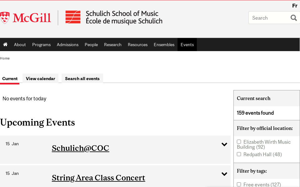Click the home icon in the navigation bar
Screen dimensions: 300x187
pyautogui.click(x=5, y=45)
